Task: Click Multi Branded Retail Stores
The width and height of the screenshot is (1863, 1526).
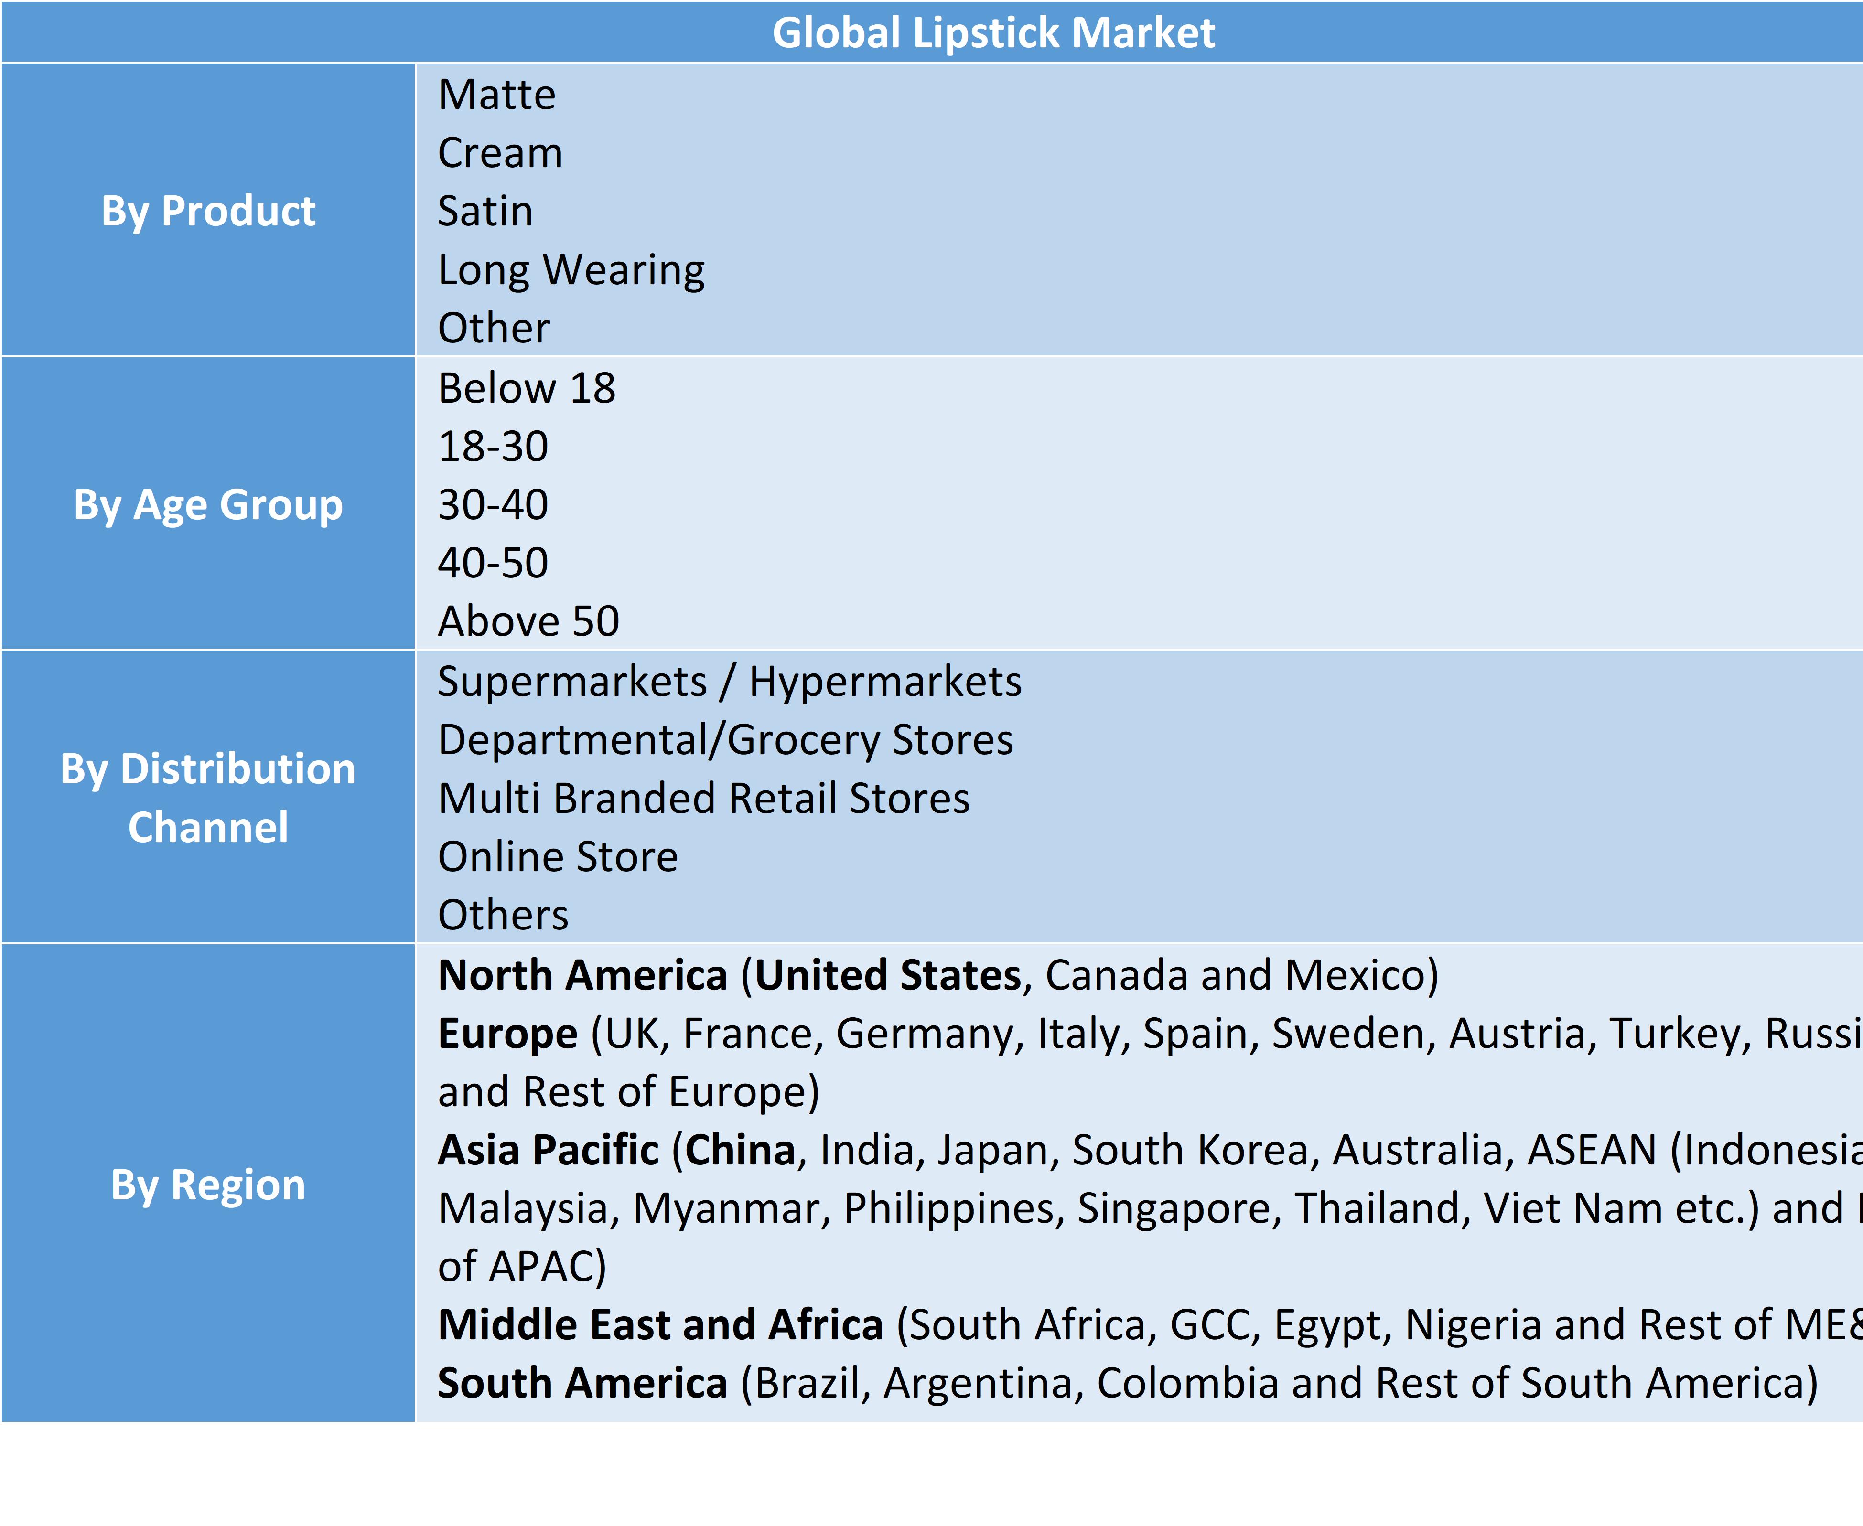Action: click(x=703, y=799)
